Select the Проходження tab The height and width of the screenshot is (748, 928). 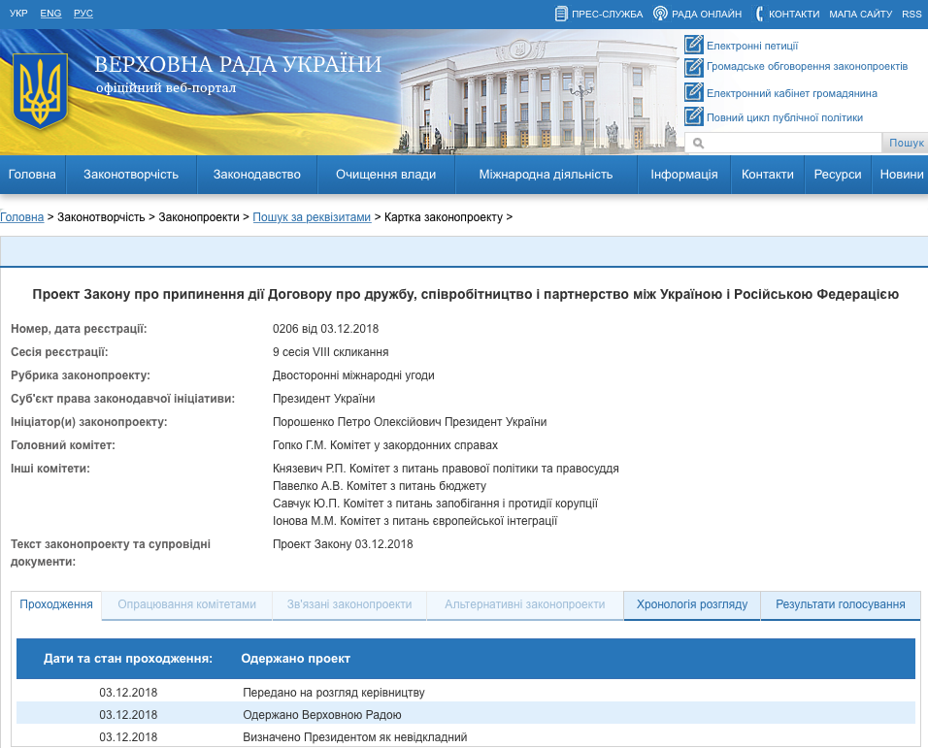pos(56,604)
